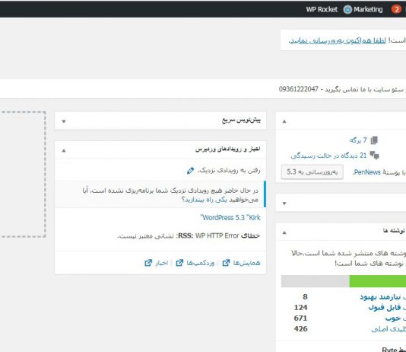This screenshot has width=406, height=352.
Task: Click external link icon next to وردکمپ‌ها
Action: pos(179,263)
